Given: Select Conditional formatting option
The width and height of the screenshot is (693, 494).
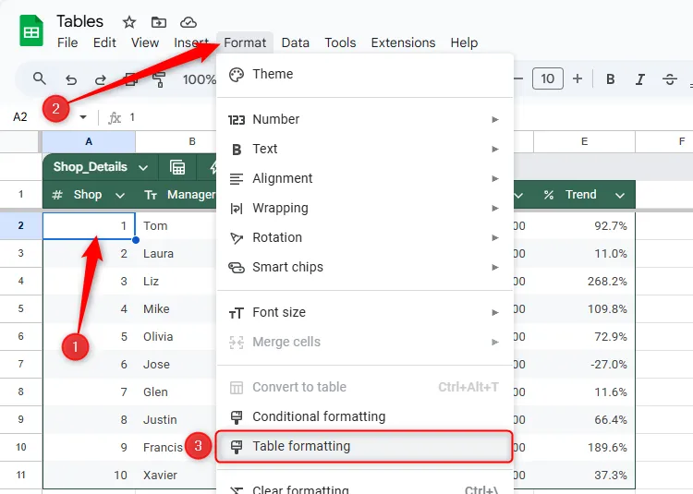Looking at the screenshot, I should click(319, 416).
